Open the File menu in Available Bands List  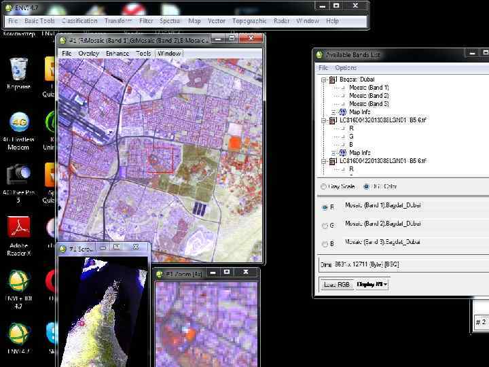[x=323, y=68]
